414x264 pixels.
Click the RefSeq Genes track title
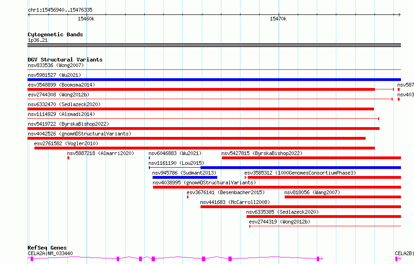click(47, 248)
